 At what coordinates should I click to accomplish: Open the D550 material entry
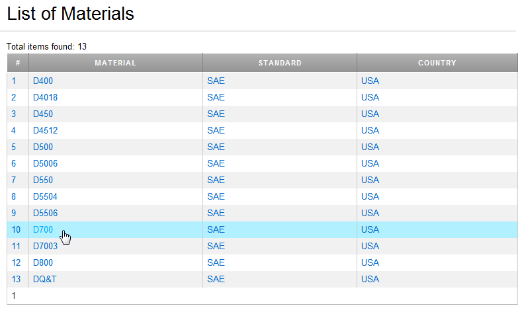43,180
